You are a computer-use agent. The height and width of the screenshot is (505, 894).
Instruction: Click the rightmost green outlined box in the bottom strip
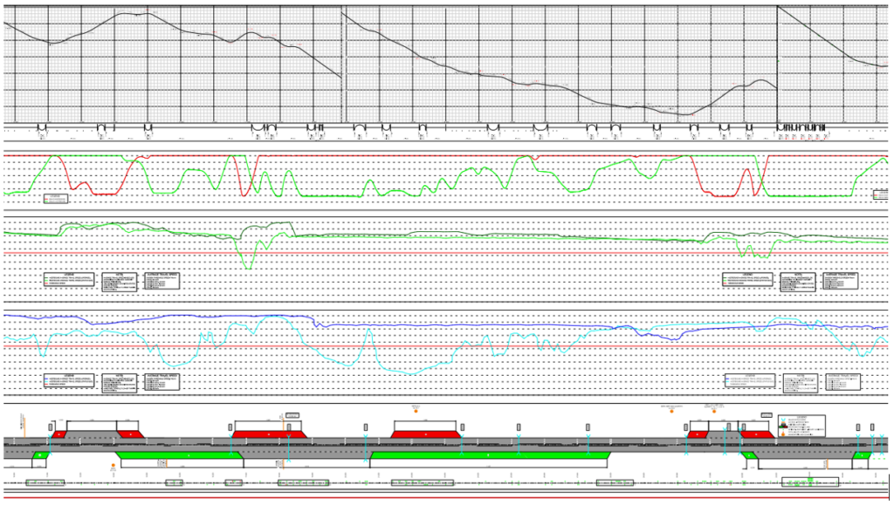click(809, 482)
